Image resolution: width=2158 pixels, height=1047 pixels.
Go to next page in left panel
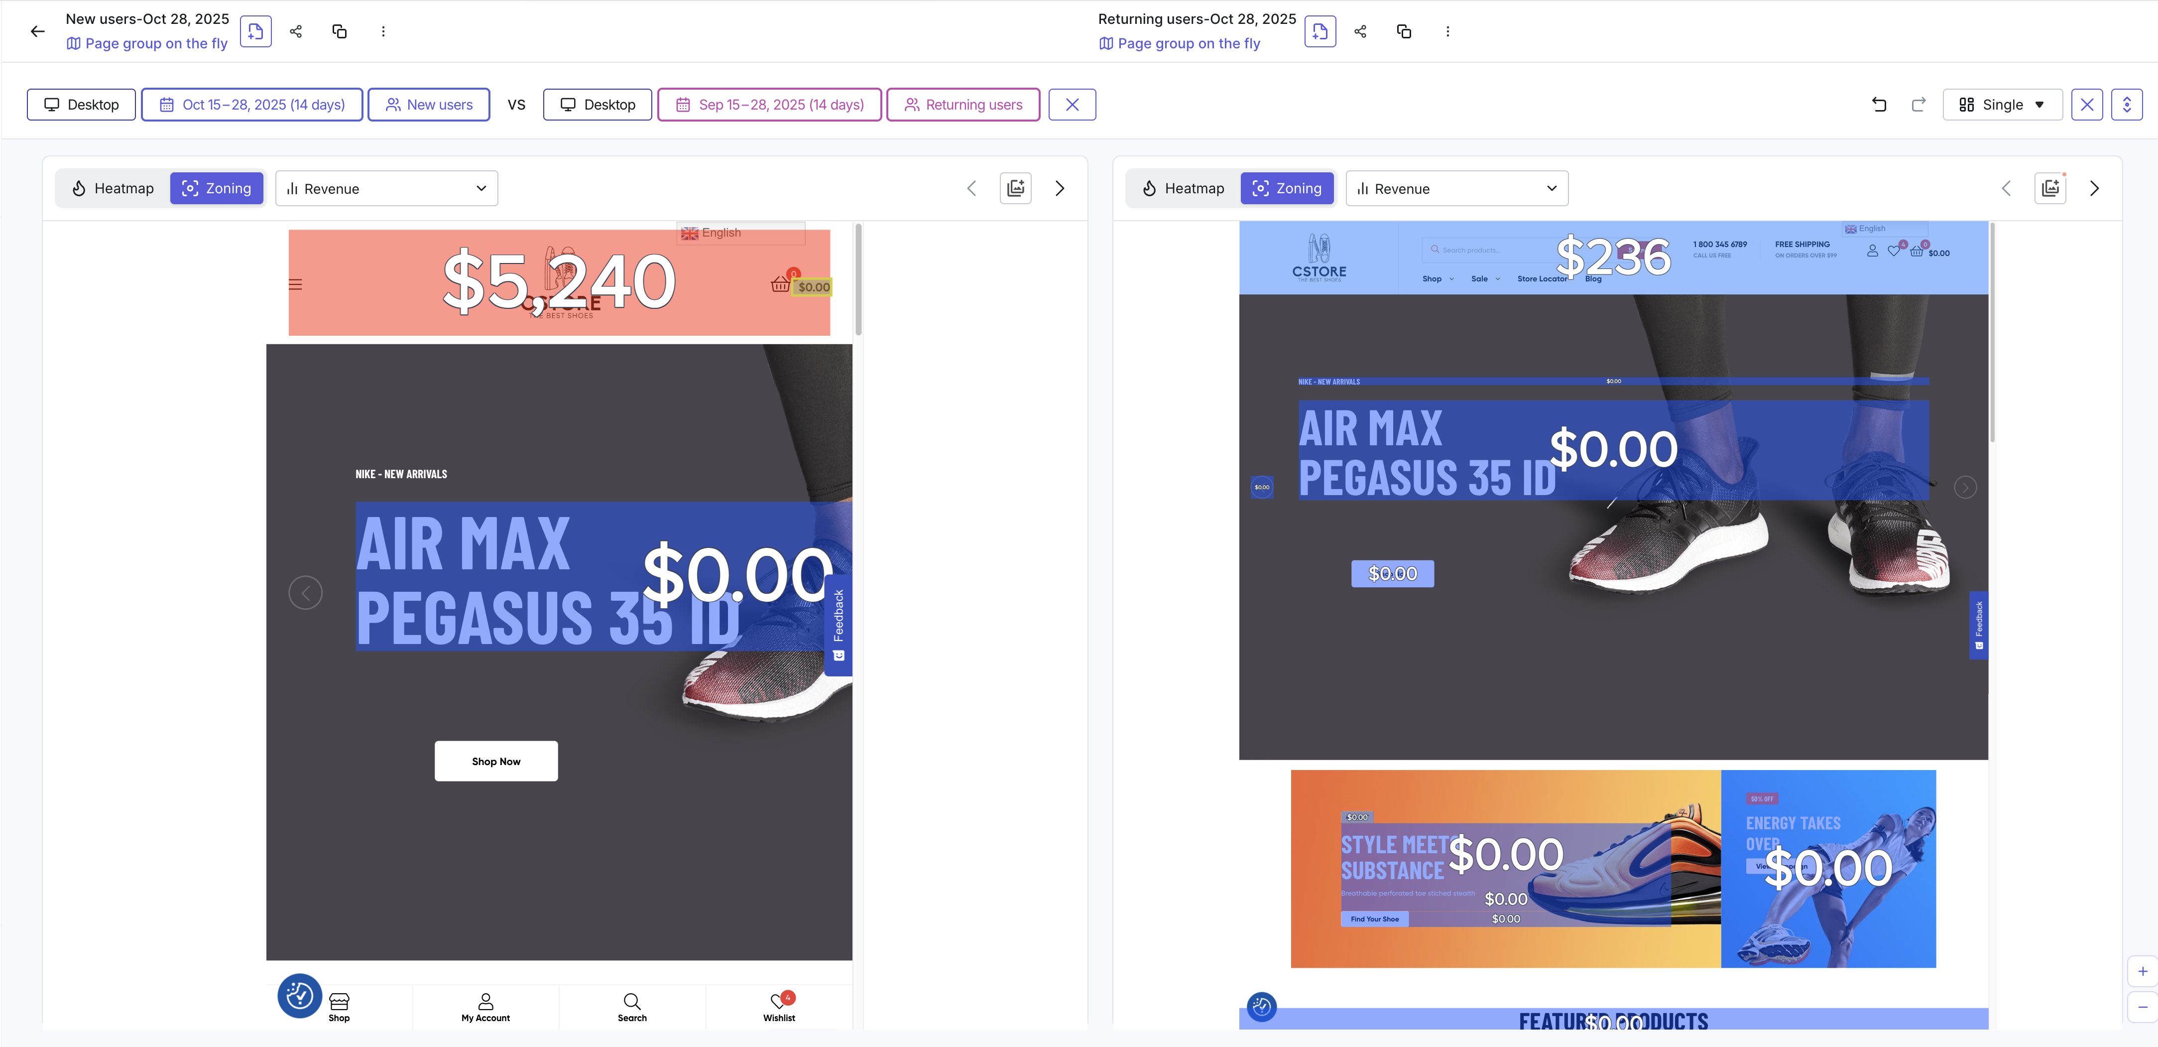coord(1060,189)
